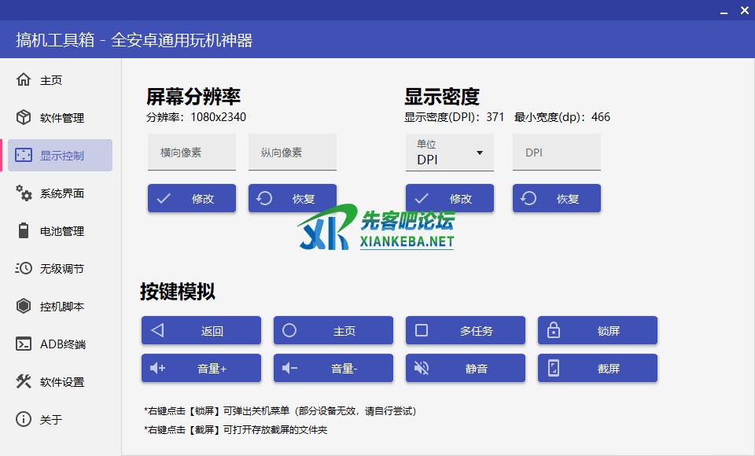Open 软件管理 via its cube icon

[24, 118]
